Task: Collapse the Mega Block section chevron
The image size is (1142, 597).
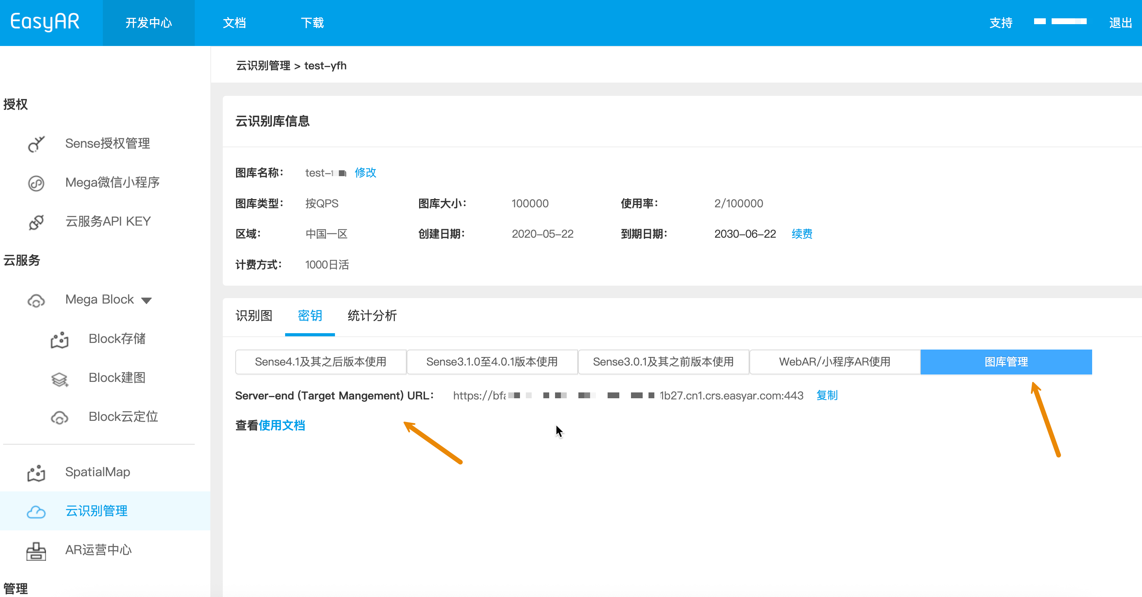Action: click(x=146, y=300)
